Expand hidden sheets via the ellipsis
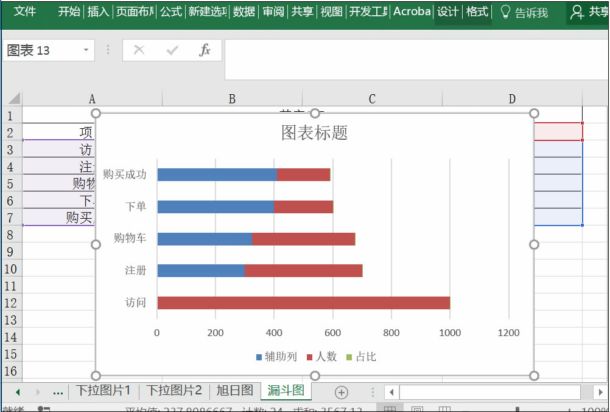This screenshot has width=610, height=412. (x=58, y=392)
